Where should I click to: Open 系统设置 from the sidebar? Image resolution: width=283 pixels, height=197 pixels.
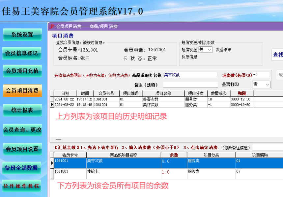[x=22, y=35]
